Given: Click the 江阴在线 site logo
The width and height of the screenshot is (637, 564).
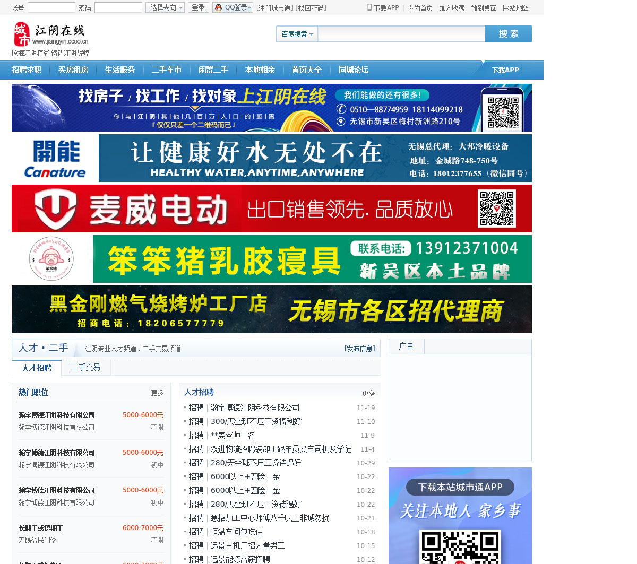Looking at the screenshot, I should tap(51, 34).
